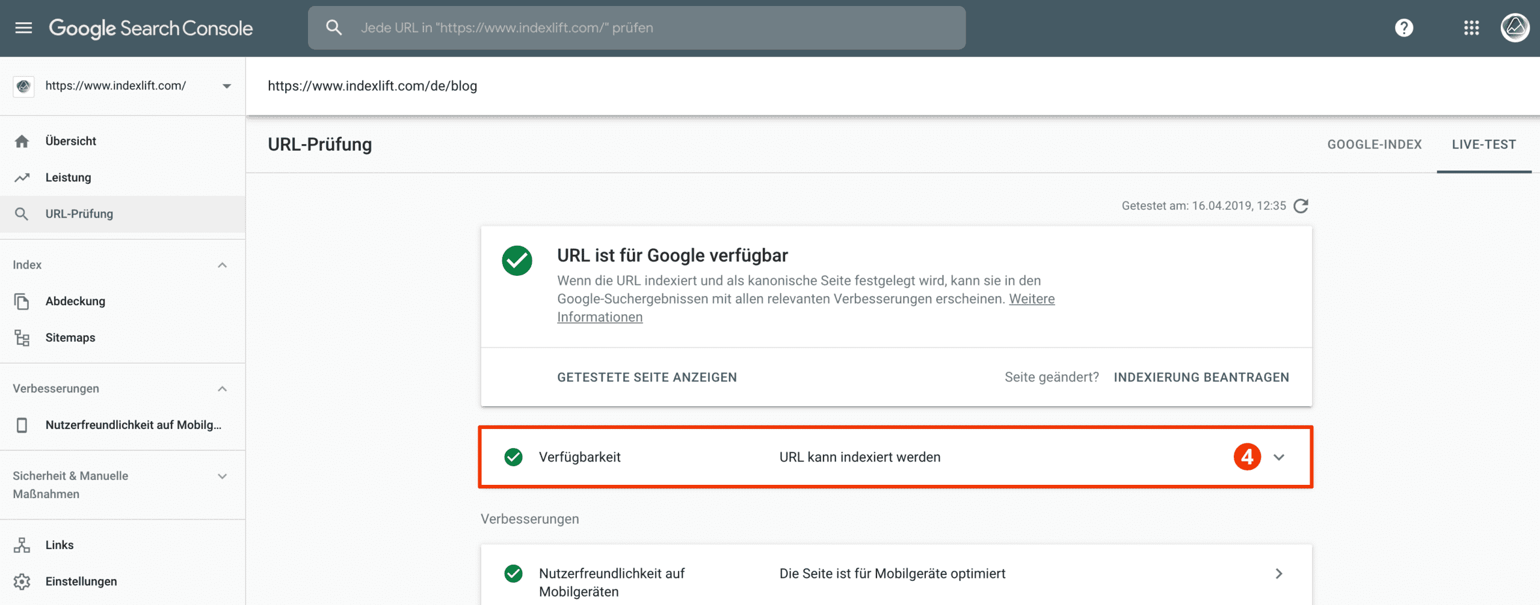This screenshot has width=1540, height=605.
Task: Click the URL inspection search field
Action: tap(637, 28)
